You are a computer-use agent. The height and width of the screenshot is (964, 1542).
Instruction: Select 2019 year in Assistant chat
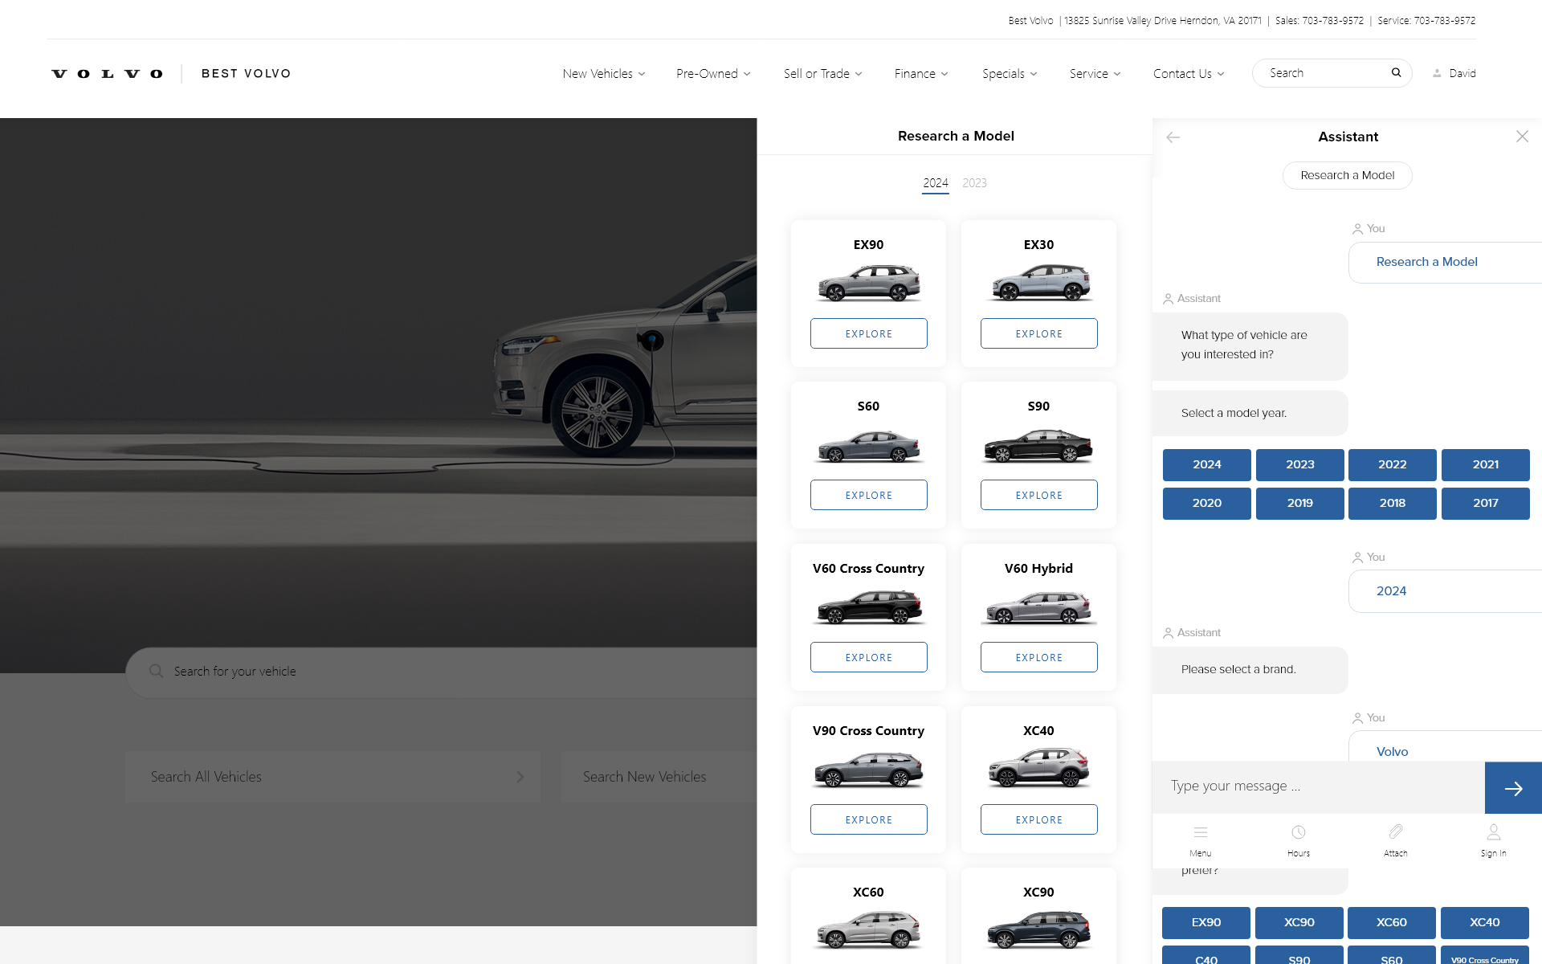point(1300,503)
